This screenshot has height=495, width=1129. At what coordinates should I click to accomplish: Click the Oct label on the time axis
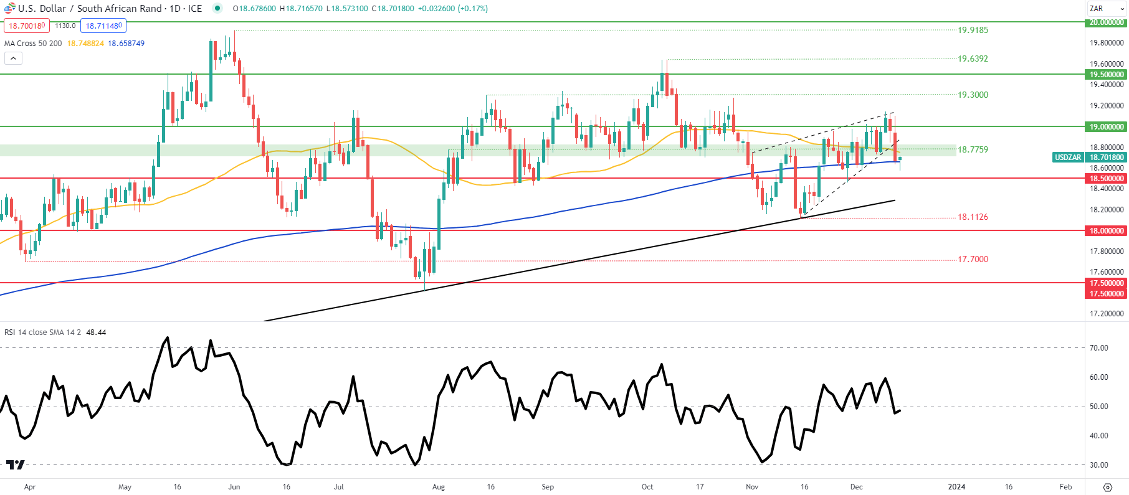pyautogui.click(x=648, y=487)
